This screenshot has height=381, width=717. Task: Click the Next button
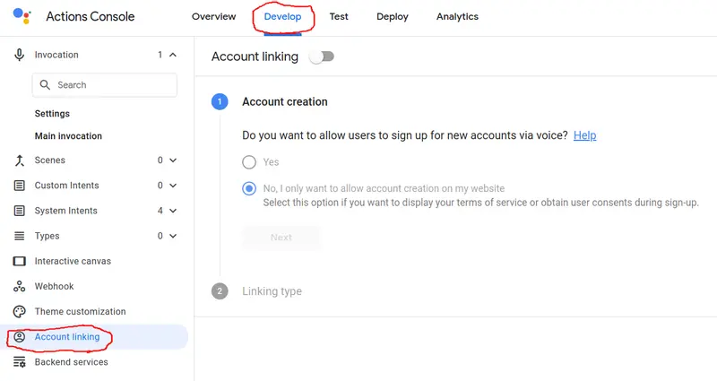[281, 238]
